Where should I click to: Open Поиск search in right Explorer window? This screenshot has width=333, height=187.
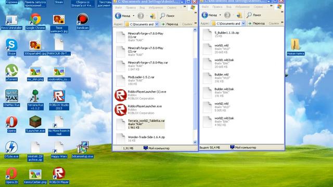[x=254, y=15]
